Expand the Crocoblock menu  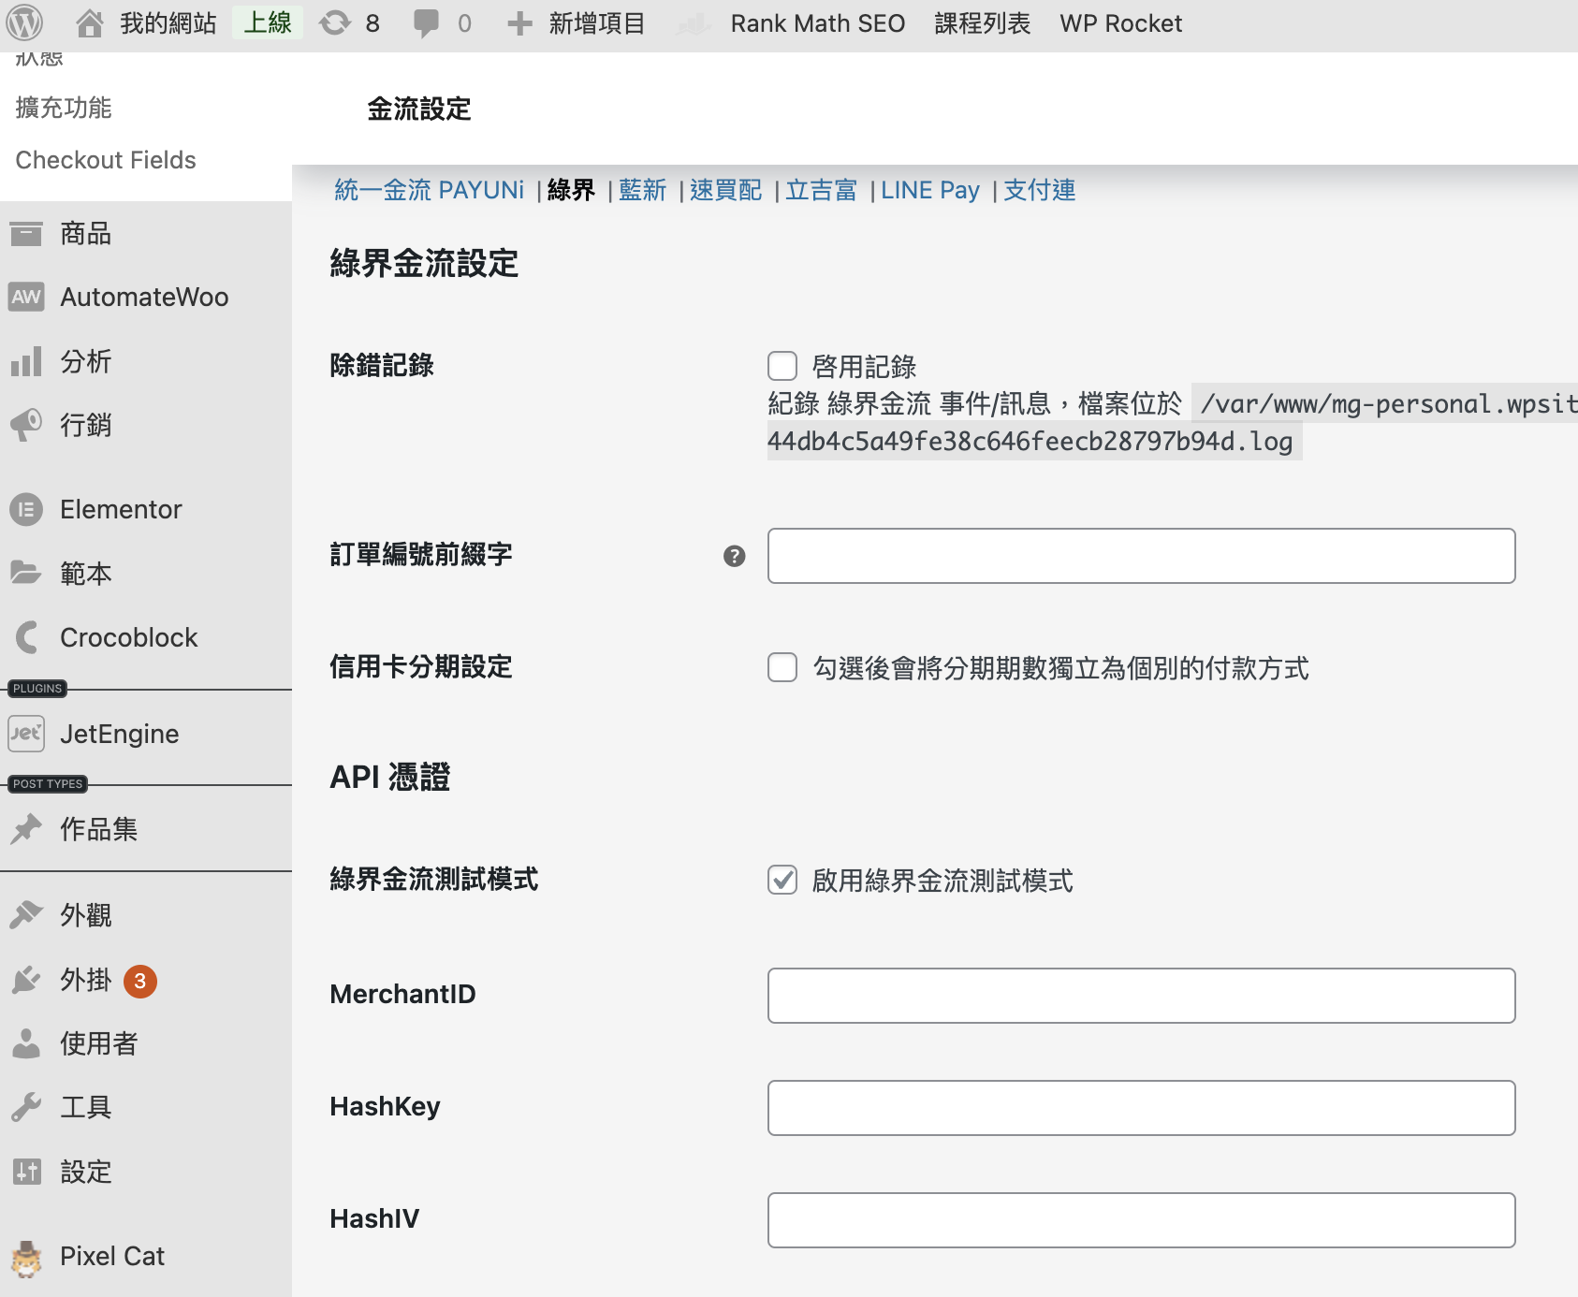coord(128,637)
